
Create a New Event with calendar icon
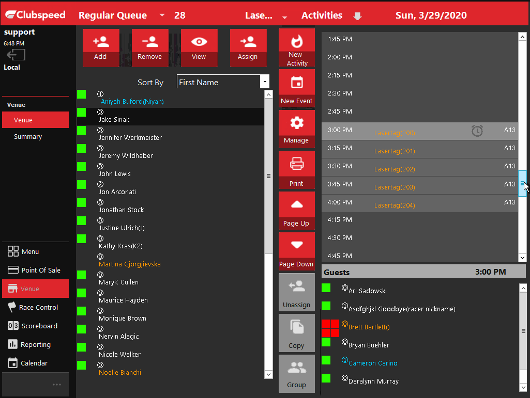(297, 88)
